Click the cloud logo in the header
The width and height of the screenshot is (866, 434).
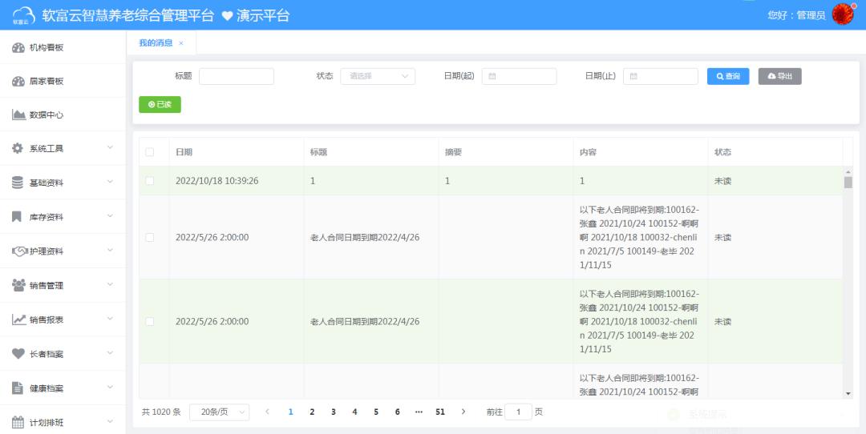[x=24, y=15]
